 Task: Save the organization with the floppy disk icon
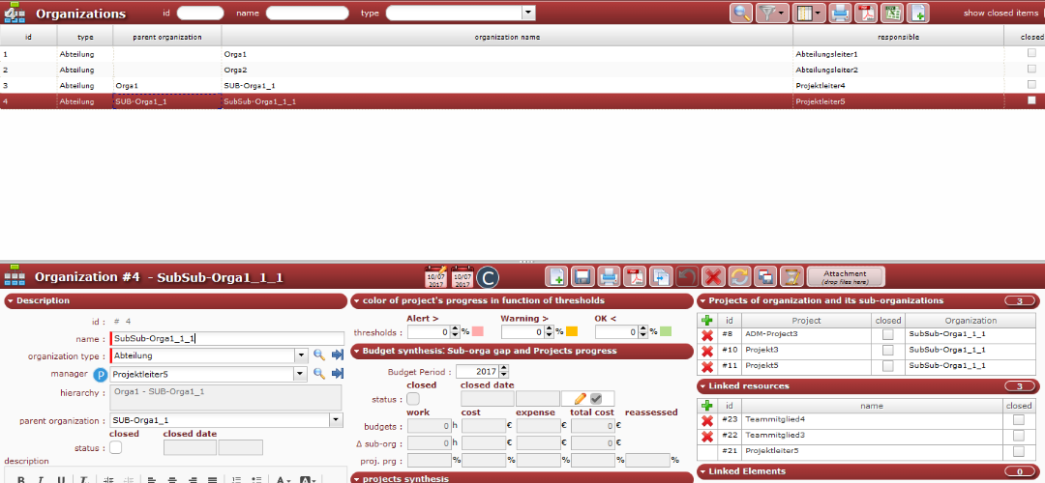[582, 277]
